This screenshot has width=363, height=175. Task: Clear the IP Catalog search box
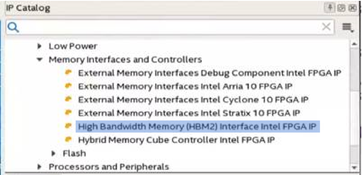coord(326,27)
